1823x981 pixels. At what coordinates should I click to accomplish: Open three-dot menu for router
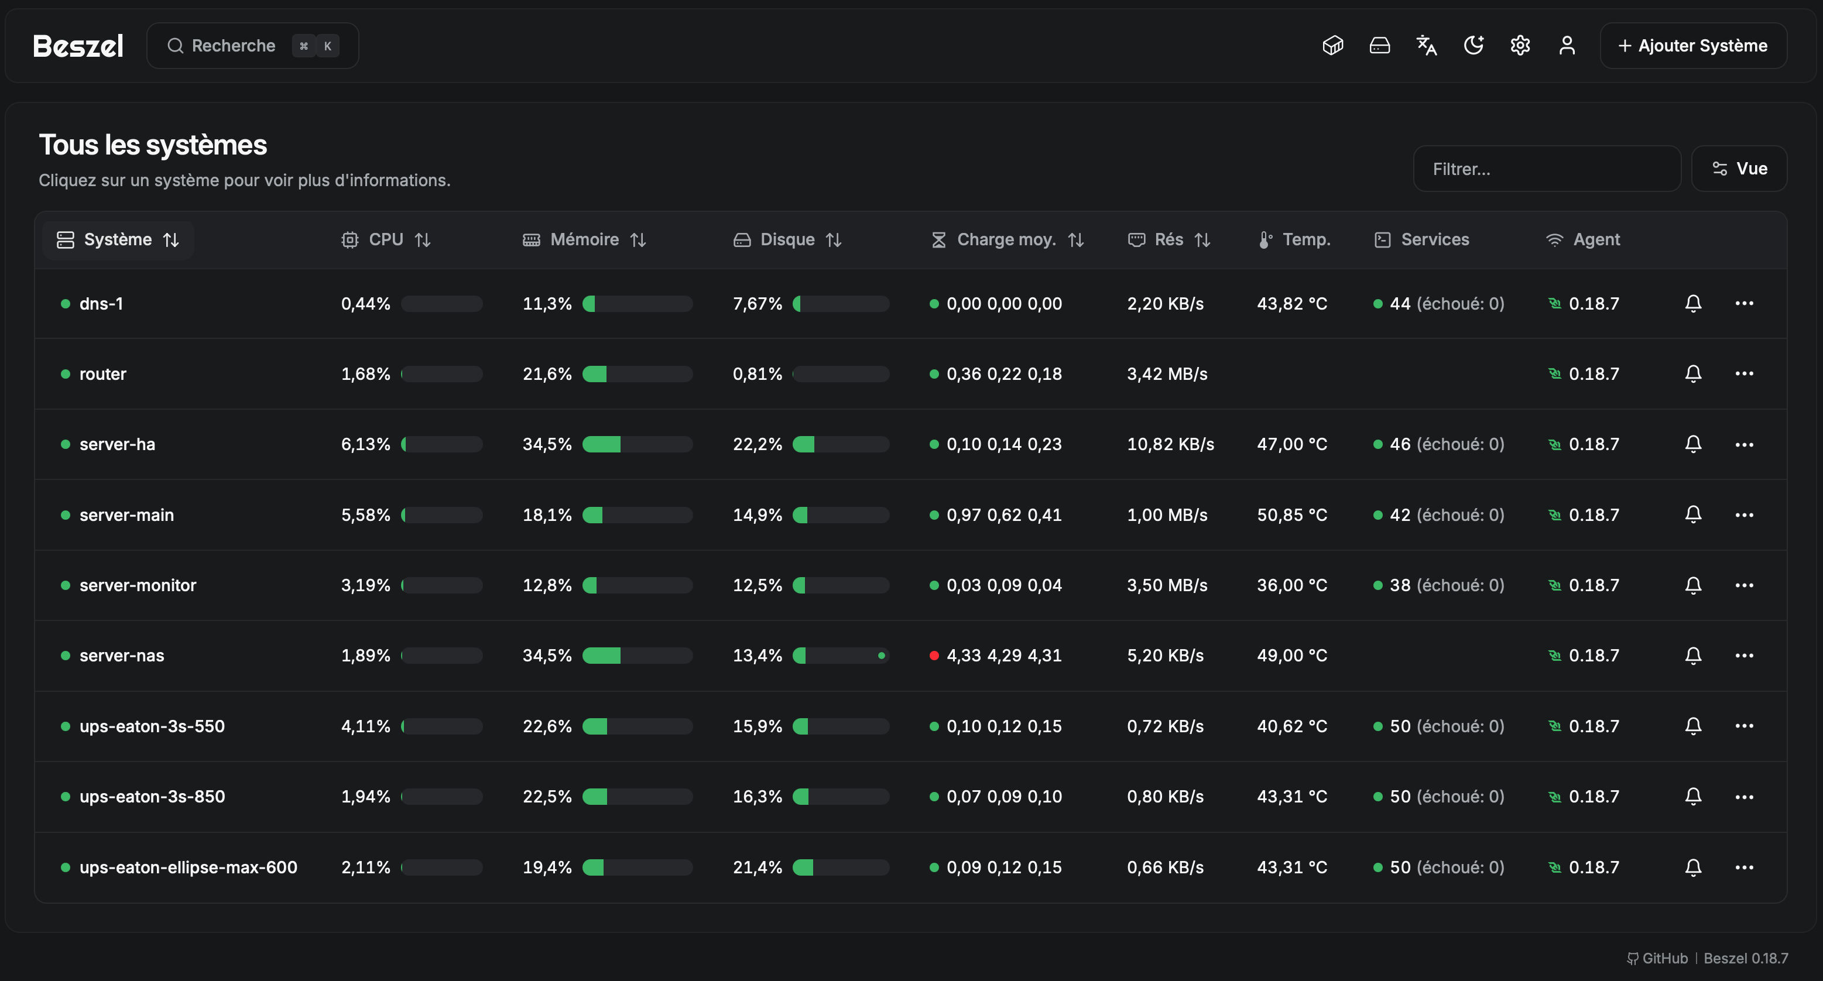(x=1744, y=373)
